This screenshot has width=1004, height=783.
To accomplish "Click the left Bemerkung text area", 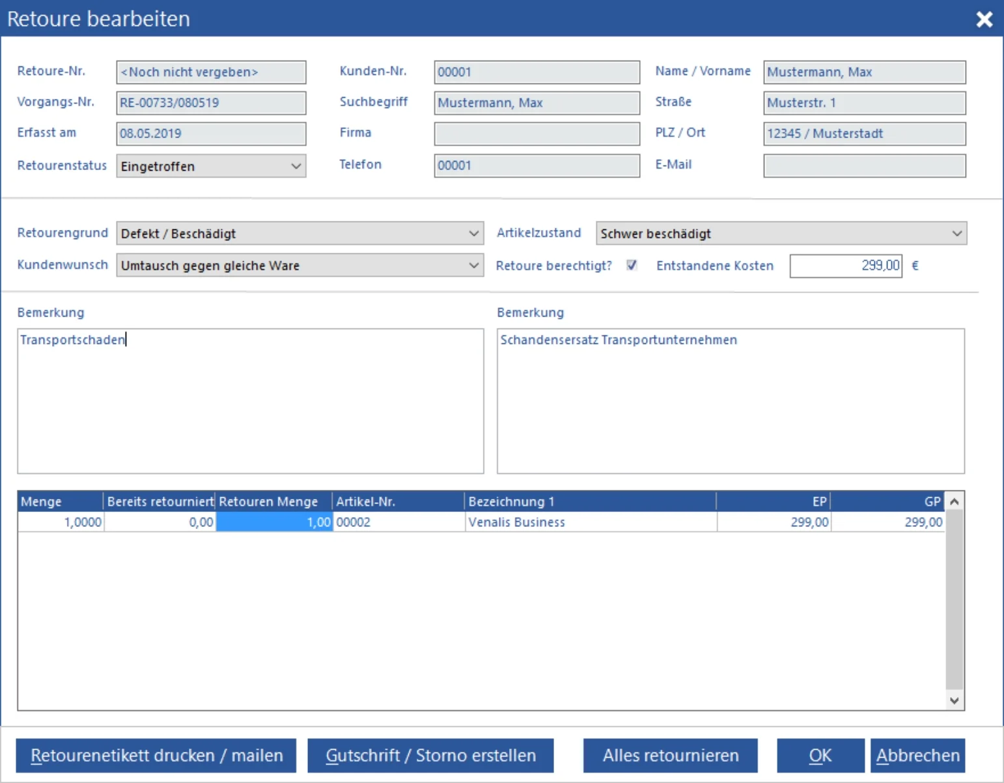I will tap(251, 401).
